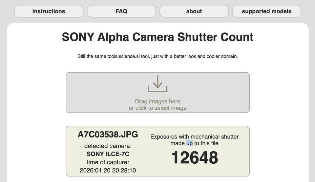The image size is (315, 182).
Task: Click the word 'Count' in main heading
Action: [x=237, y=37]
